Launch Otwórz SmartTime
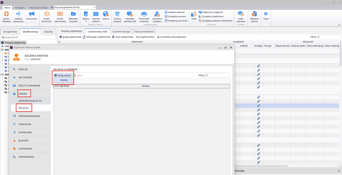Screen dimensions: 342x175 [46, 17]
